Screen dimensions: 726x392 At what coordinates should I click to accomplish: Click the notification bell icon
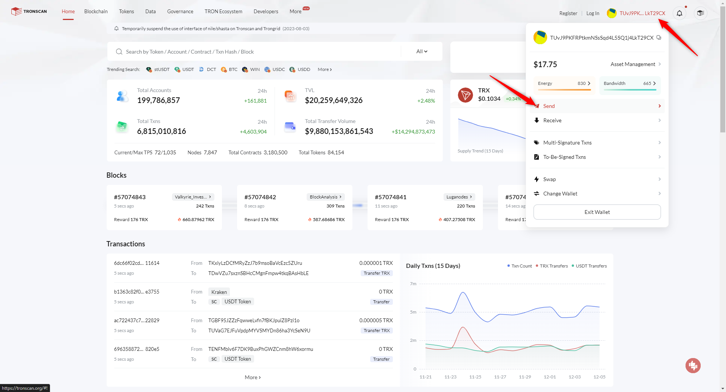[x=679, y=14]
